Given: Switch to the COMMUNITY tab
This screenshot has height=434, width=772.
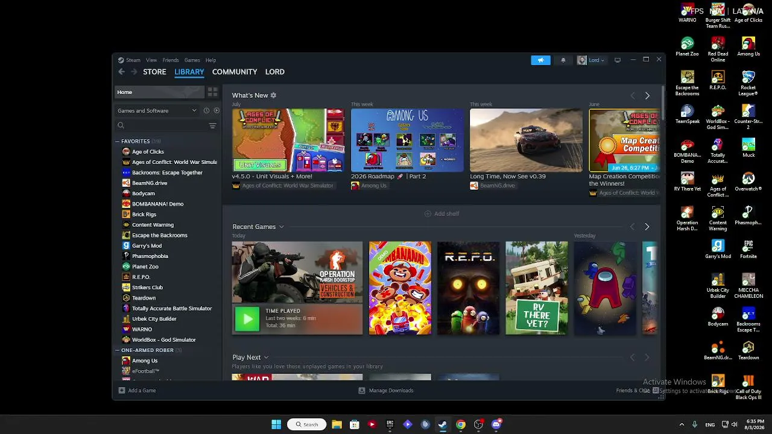Looking at the screenshot, I should pyautogui.click(x=235, y=72).
